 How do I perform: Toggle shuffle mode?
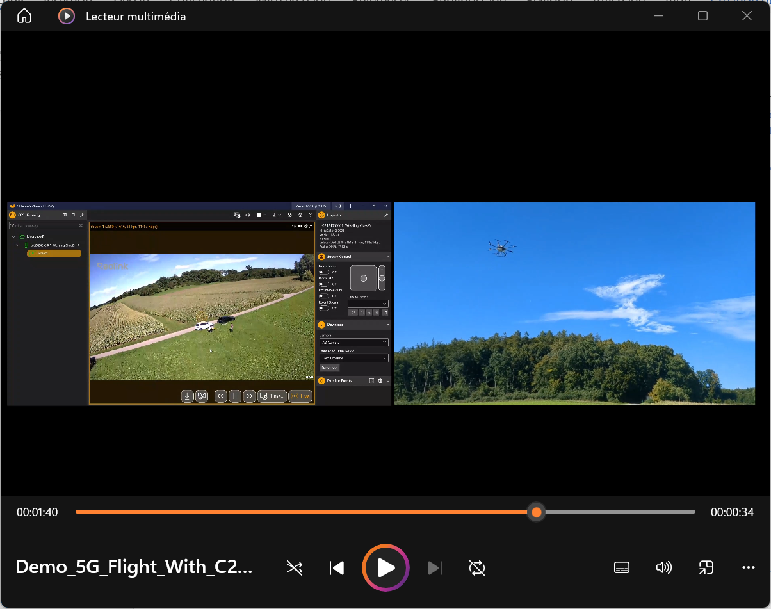tap(294, 567)
